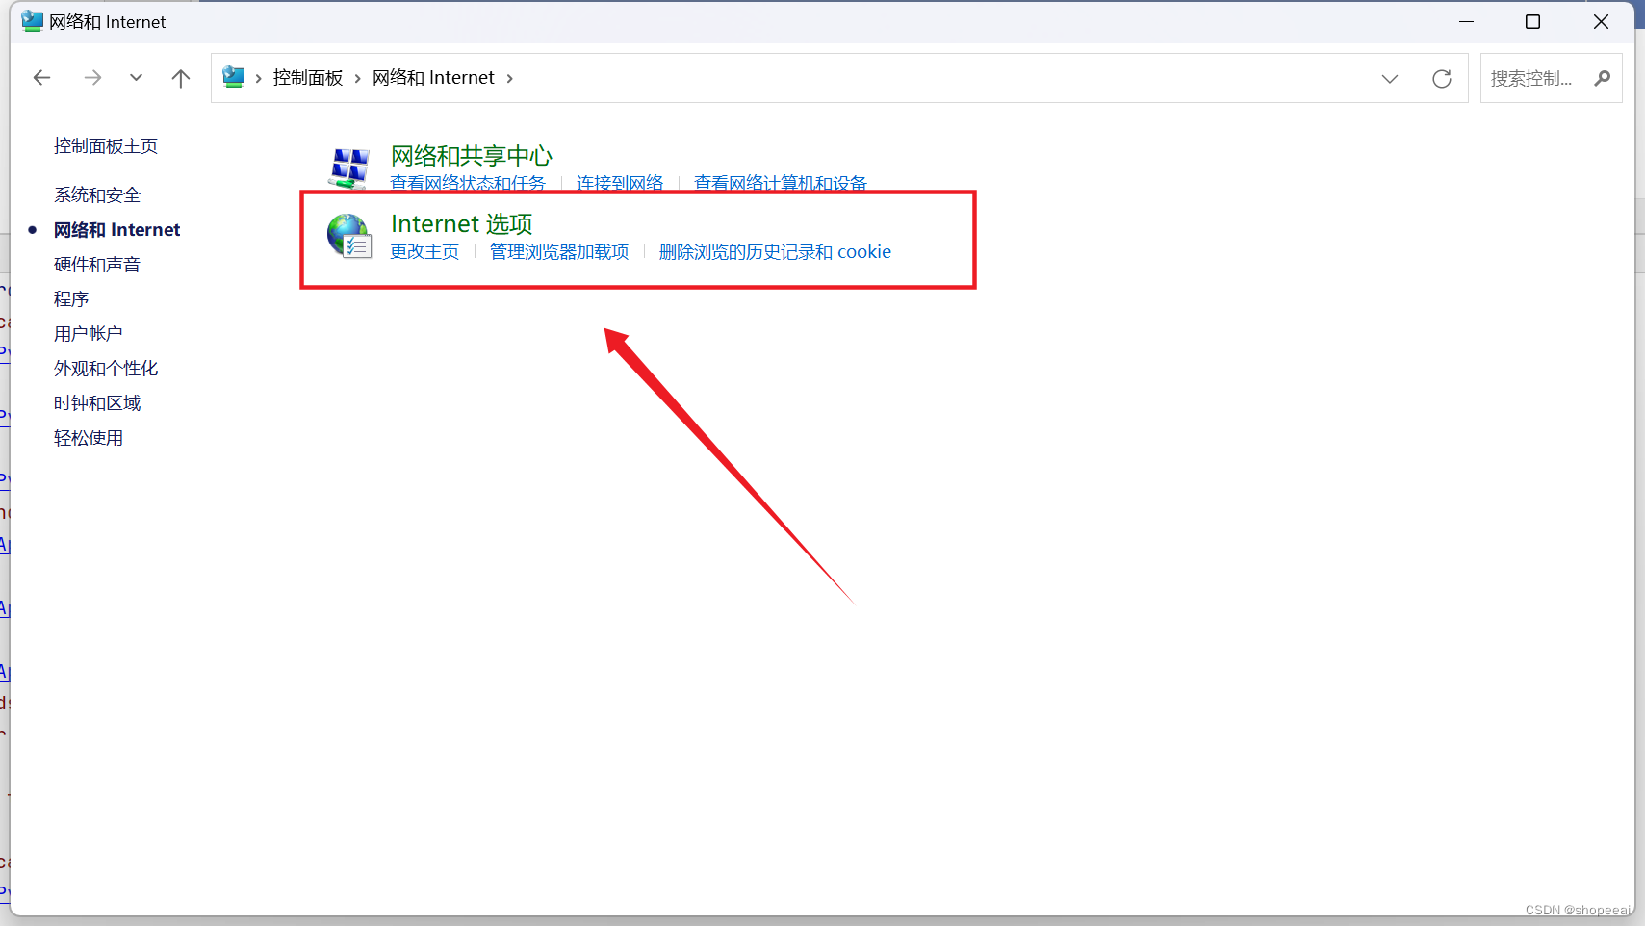Open 控制面板主页 from the sidebar

(x=106, y=145)
